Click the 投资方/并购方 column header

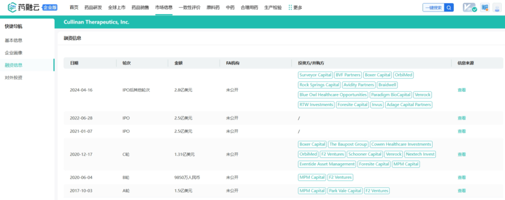pos(311,63)
